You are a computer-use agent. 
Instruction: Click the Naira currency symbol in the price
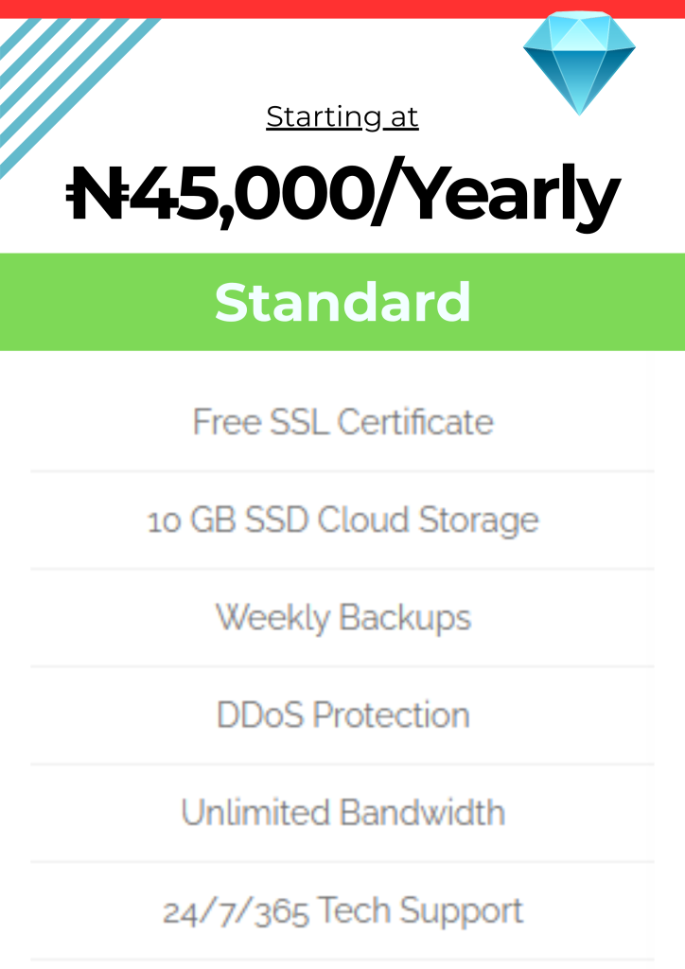96,195
